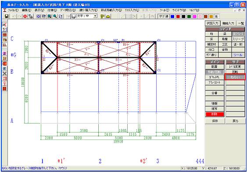Click the magnifier zoom icon in toolbar
The width and height of the screenshot is (247, 172).
tap(55, 16)
